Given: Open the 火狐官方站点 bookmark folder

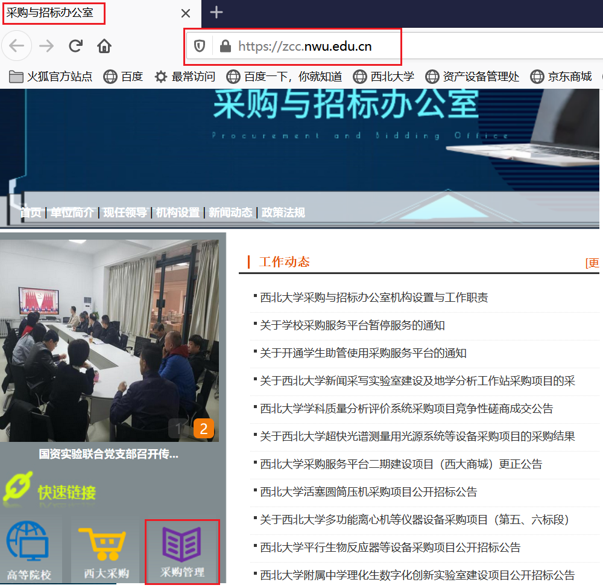Looking at the screenshot, I should (x=51, y=77).
